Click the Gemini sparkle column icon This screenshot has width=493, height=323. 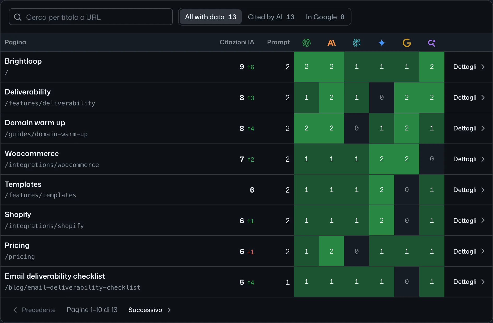coord(382,43)
